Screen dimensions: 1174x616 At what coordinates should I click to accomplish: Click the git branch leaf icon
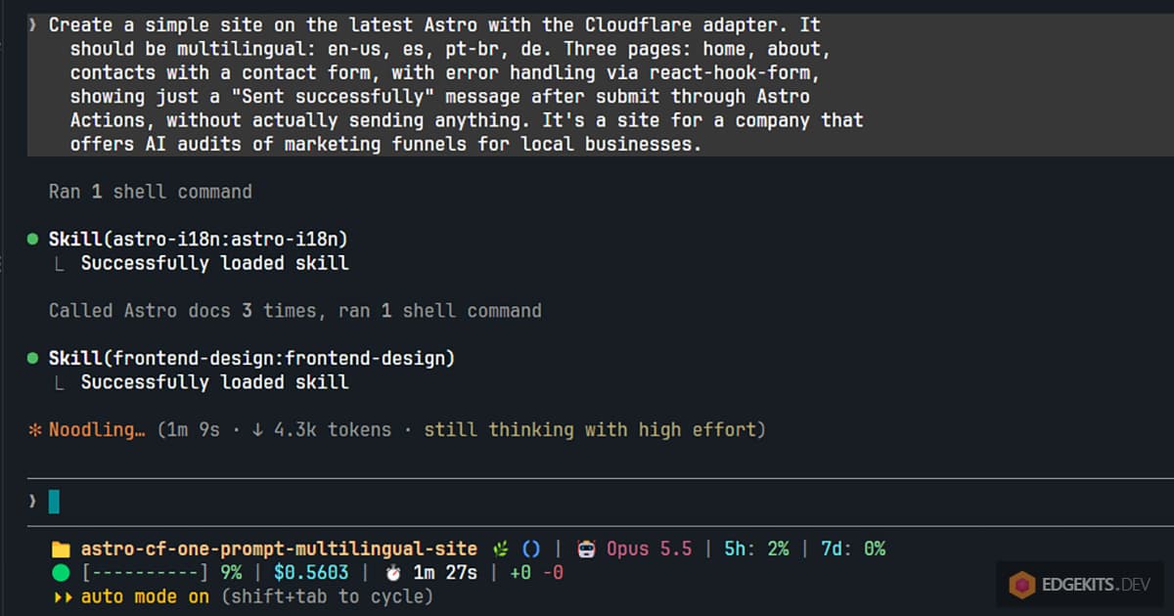pyautogui.click(x=501, y=550)
